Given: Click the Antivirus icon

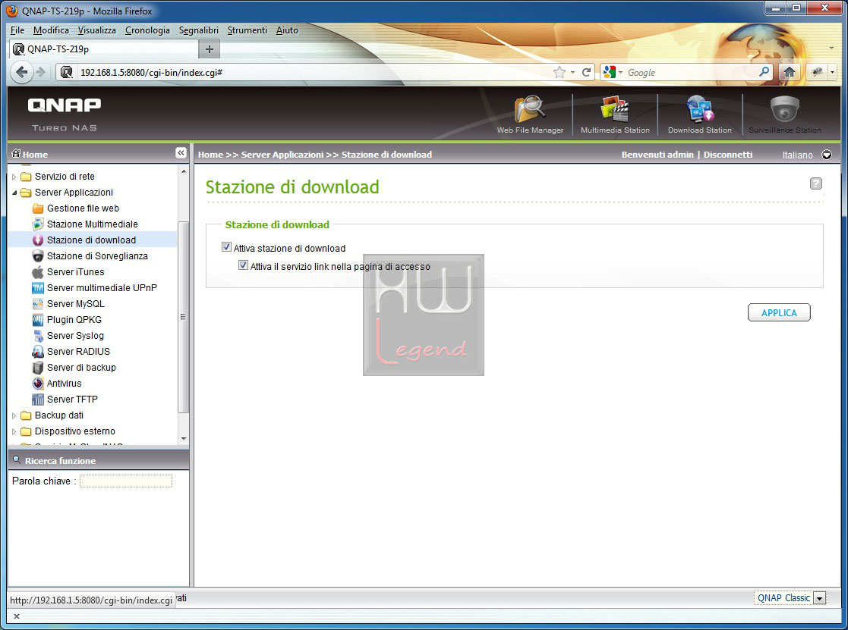Looking at the screenshot, I should pyautogui.click(x=38, y=384).
